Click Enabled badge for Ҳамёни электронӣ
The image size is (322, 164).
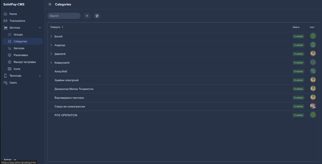pos(298,80)
